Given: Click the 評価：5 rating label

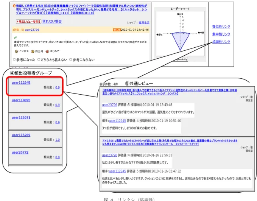Looking at the screenshot, I should click(x=19, y=30).
